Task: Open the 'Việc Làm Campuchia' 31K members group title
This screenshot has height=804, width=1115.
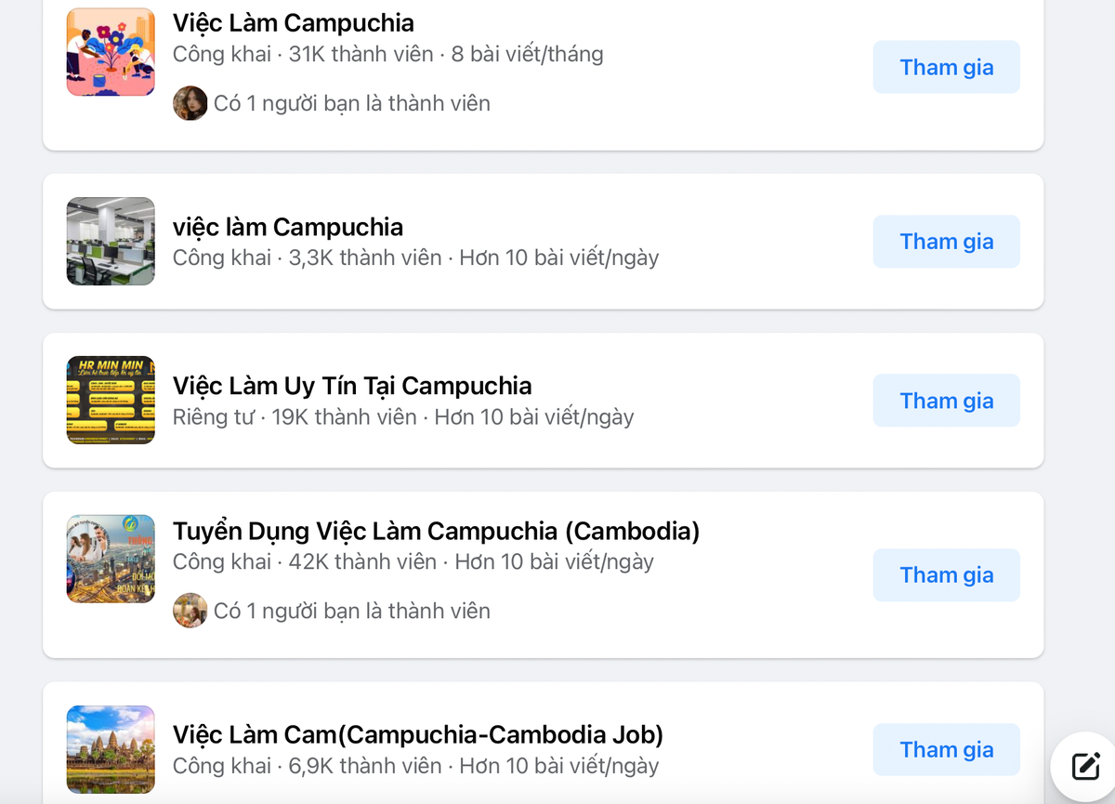Action: click(294, 23)
